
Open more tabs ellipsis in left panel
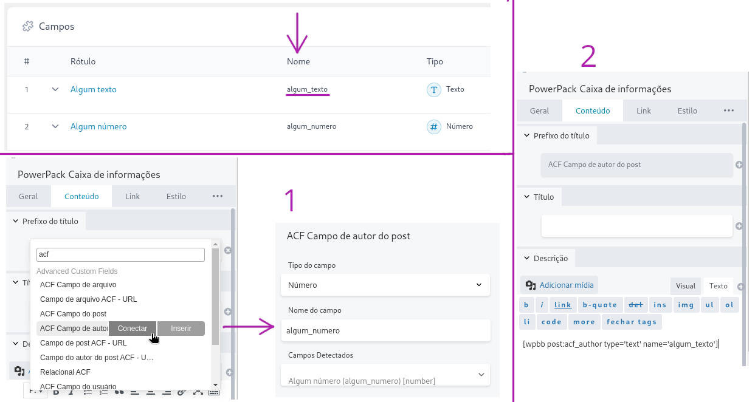point(217,196)
